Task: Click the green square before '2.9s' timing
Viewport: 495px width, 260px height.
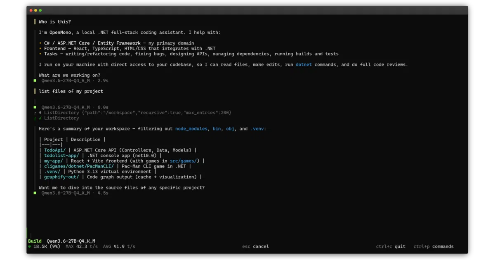Action: [x=35, y=80]
